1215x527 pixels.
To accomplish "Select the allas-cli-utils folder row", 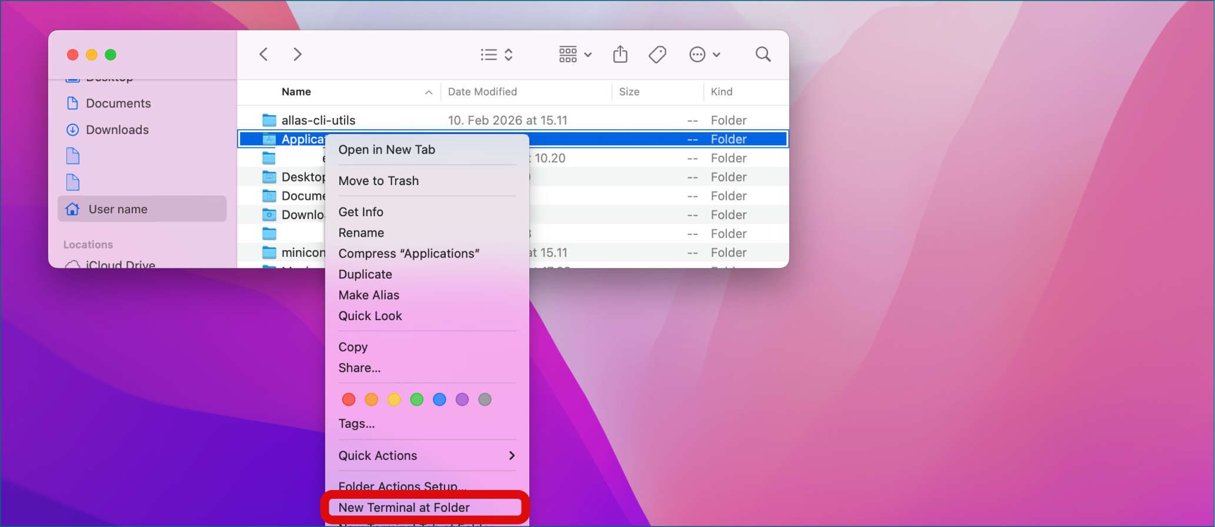I will [513, 120].
